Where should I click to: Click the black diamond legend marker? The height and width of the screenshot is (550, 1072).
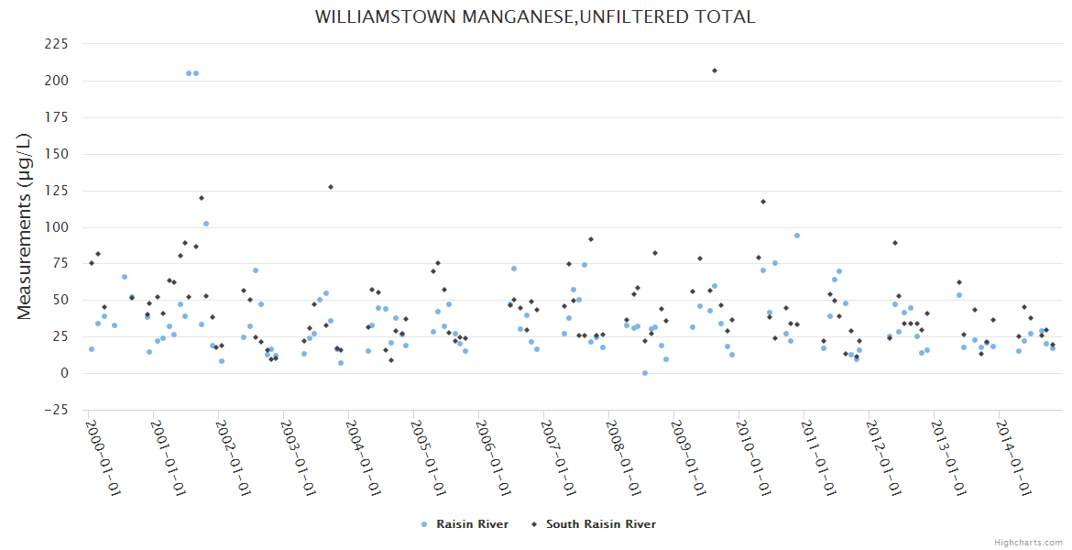pos(532,524)
